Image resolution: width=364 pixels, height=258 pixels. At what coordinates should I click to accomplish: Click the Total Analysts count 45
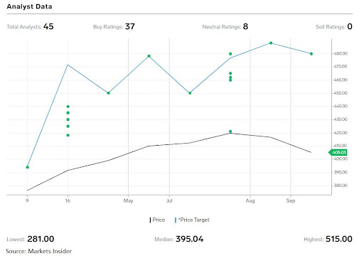pyautogui.click(x=48, y=26)
